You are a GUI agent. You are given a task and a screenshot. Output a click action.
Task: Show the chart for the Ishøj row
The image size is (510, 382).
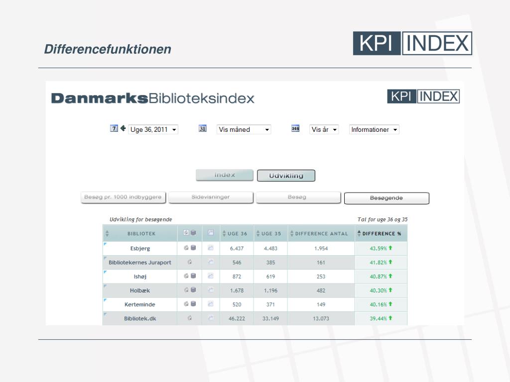click(x=211, y=276)
